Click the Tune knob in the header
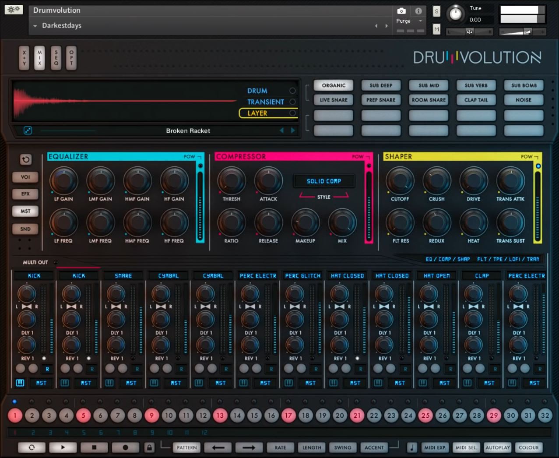The image size is (559, 458). point(455,14)
